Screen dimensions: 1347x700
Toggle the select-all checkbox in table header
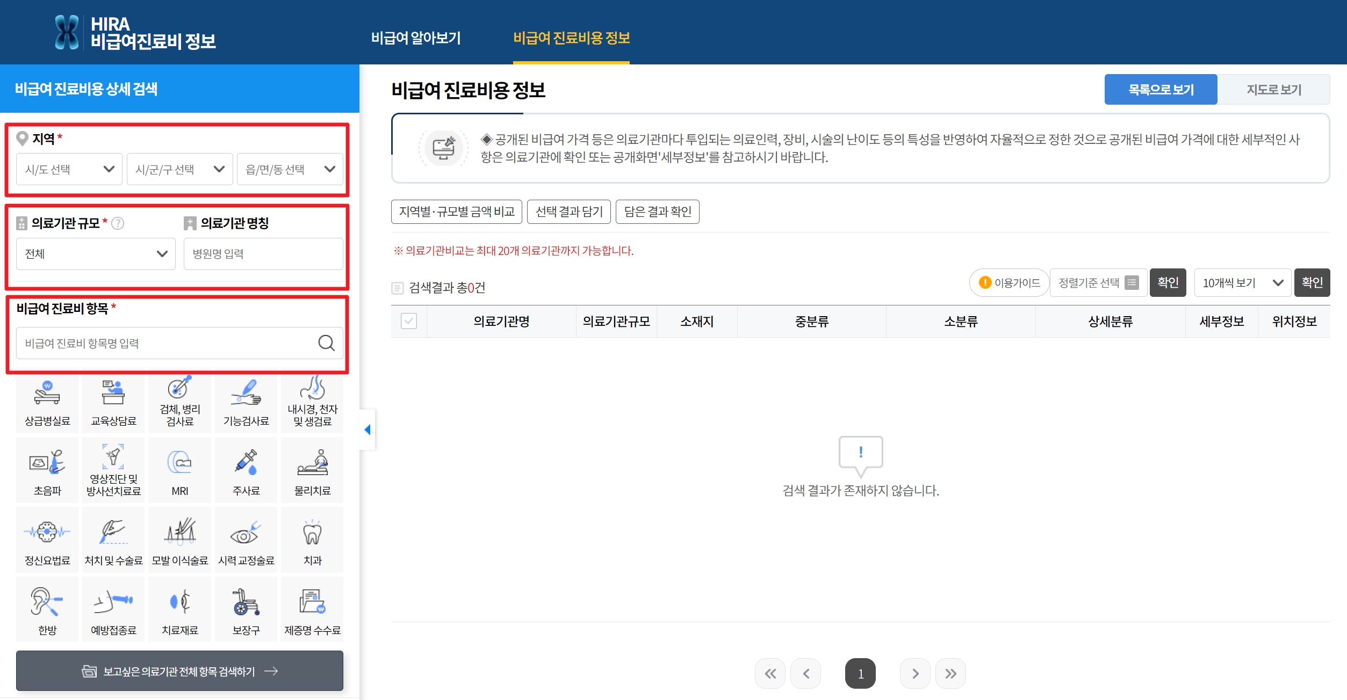(x=409, y=321)
